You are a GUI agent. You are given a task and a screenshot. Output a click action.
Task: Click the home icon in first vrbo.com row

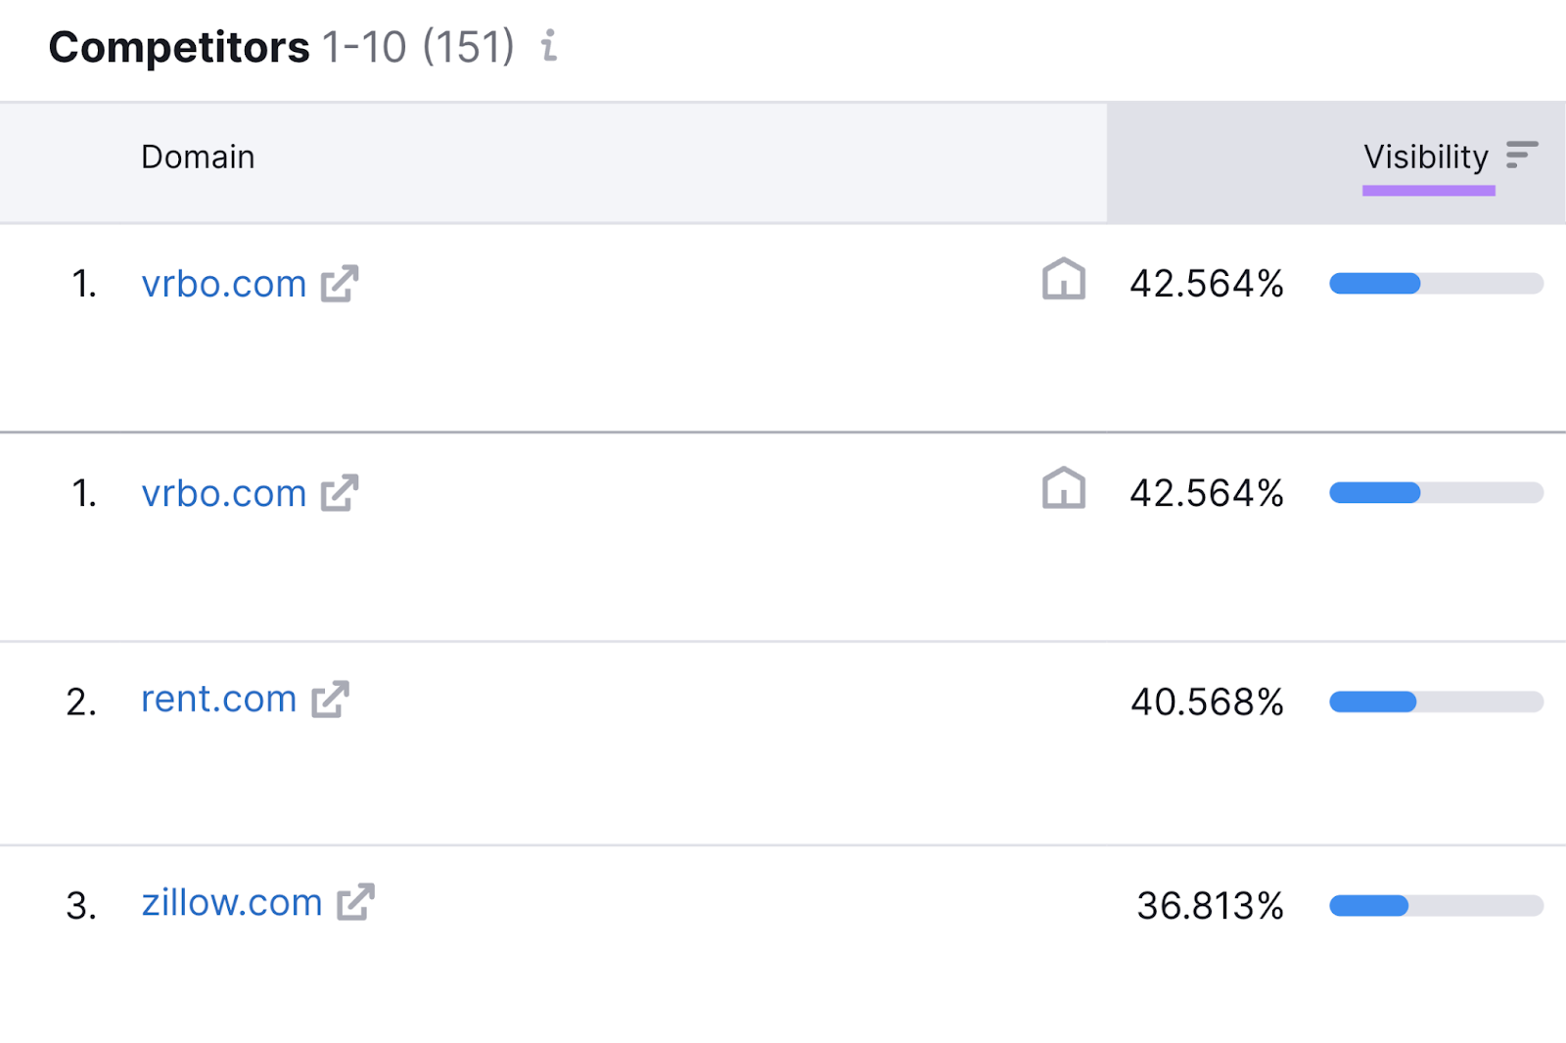pyautogui.click(x=1063, y=279)
